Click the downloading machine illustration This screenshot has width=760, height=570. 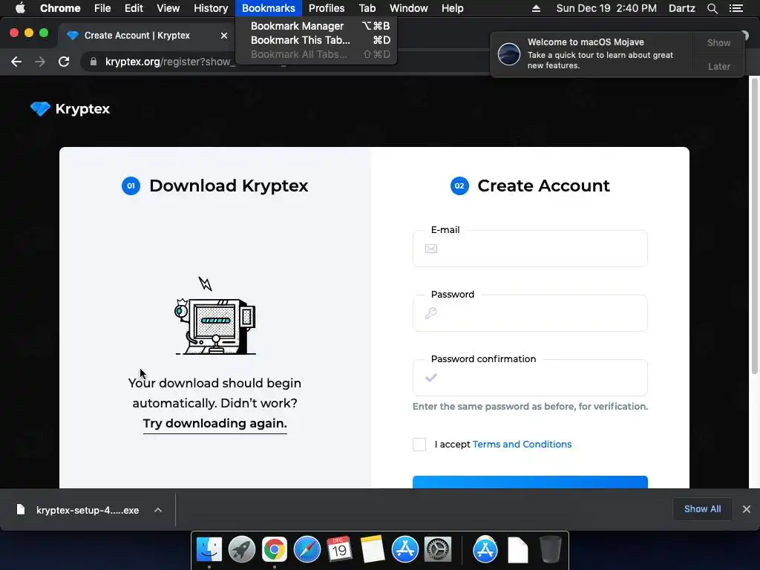215,315
